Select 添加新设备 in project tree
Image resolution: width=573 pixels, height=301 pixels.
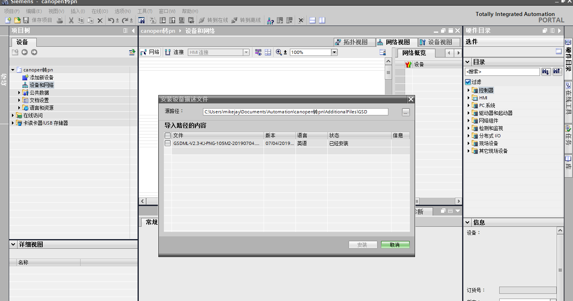(41, 77)
